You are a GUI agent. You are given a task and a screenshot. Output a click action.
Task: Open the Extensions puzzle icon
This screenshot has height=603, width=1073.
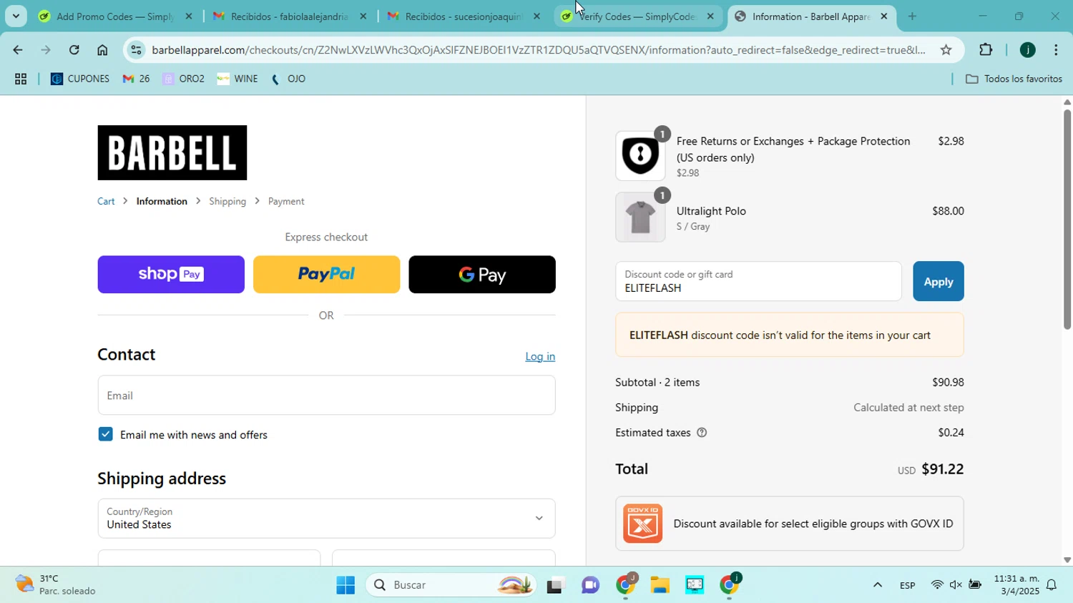[986, 50]
